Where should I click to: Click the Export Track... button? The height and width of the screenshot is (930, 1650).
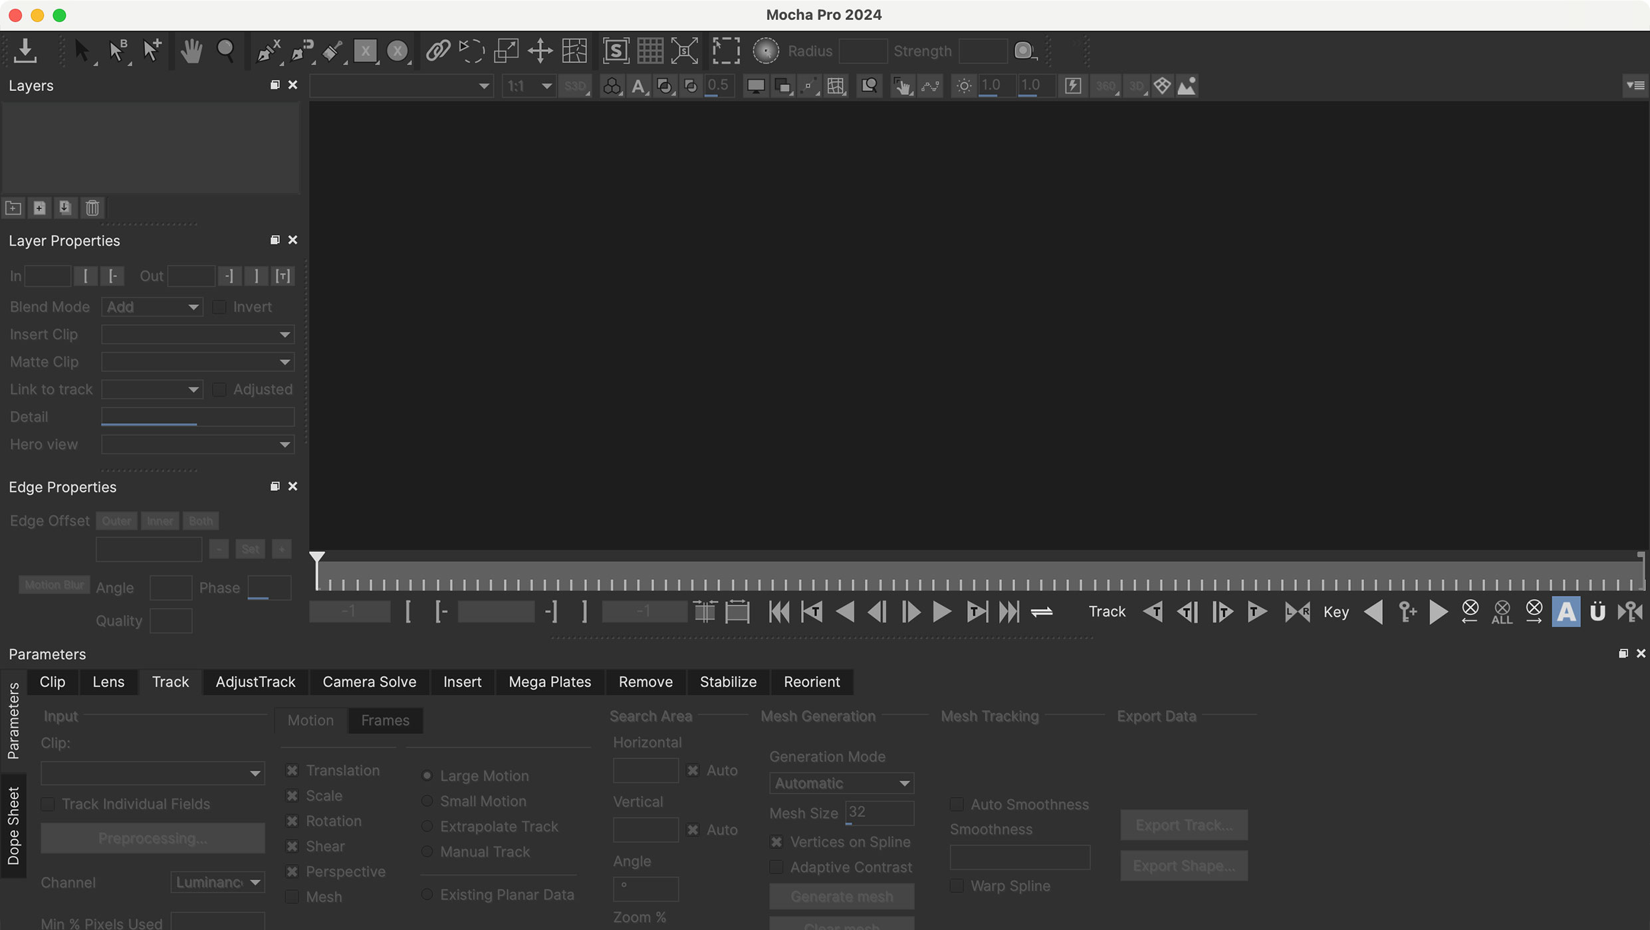pos(1184,825)
